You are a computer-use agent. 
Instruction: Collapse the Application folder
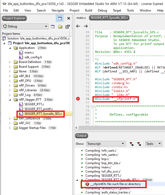[x=10, y=48]
